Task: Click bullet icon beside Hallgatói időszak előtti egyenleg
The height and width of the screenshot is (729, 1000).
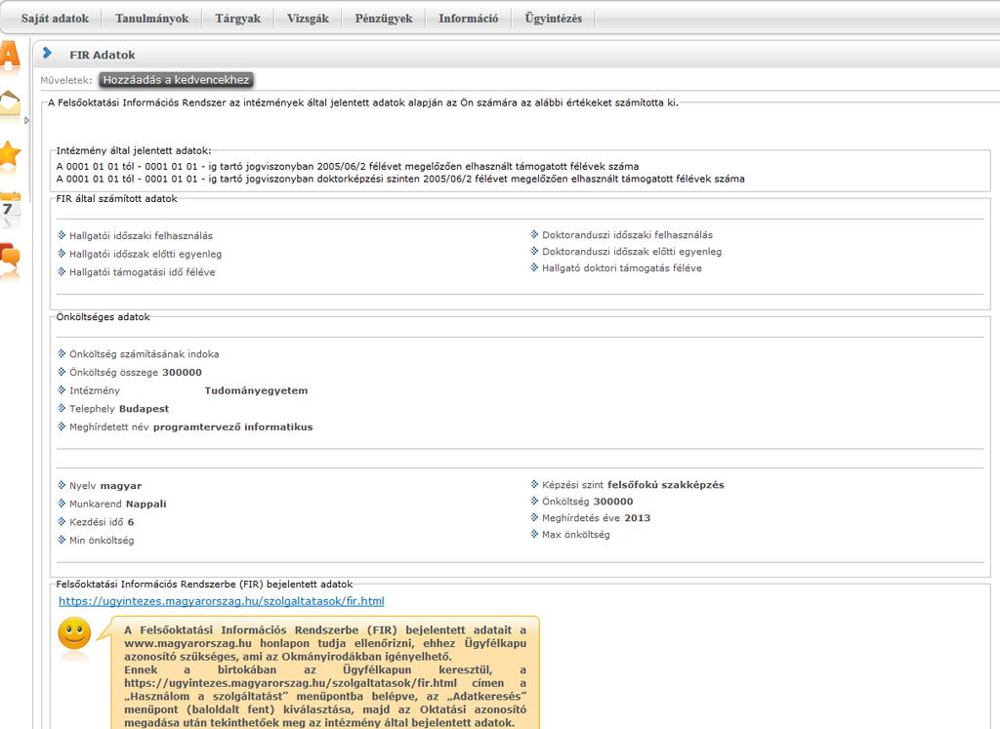Action: (62, 253)
